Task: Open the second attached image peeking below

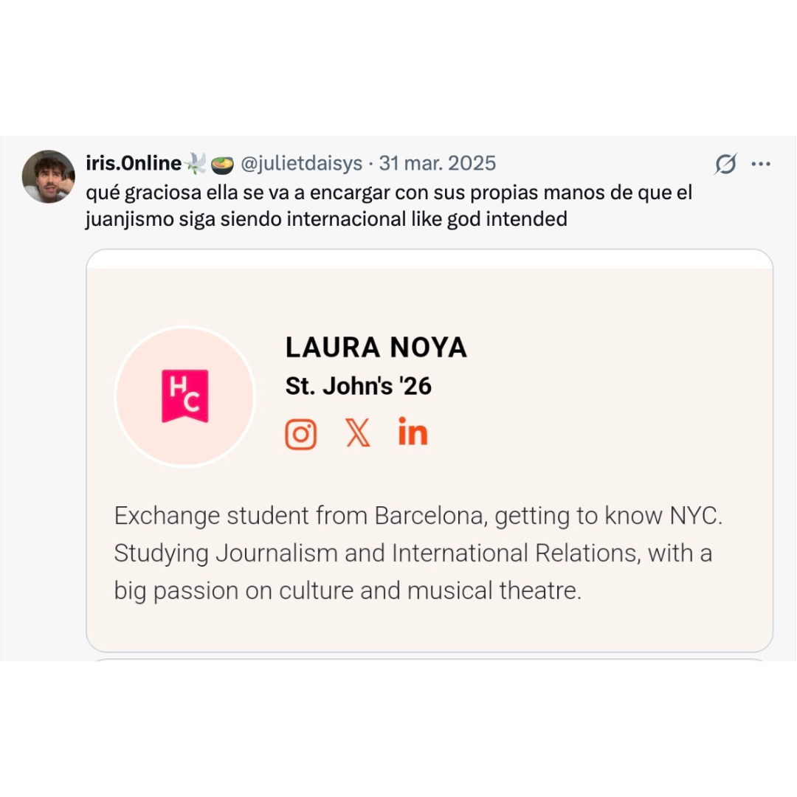Action: (x=429, y=659)
